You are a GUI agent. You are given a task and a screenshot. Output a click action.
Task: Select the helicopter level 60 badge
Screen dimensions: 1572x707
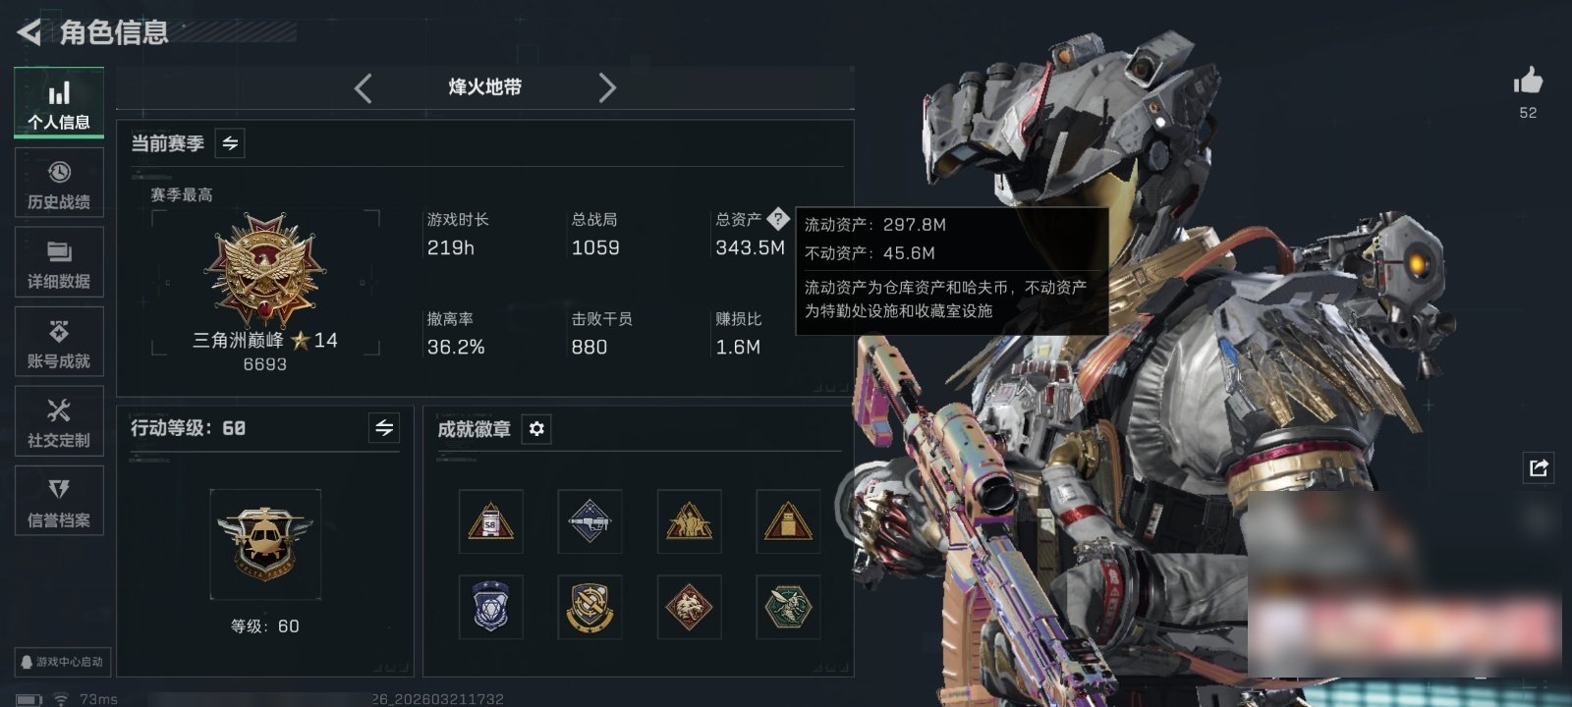tap(264, 544)
